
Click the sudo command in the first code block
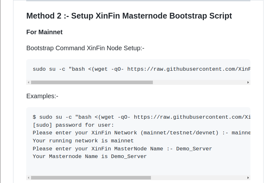point(141,69)
